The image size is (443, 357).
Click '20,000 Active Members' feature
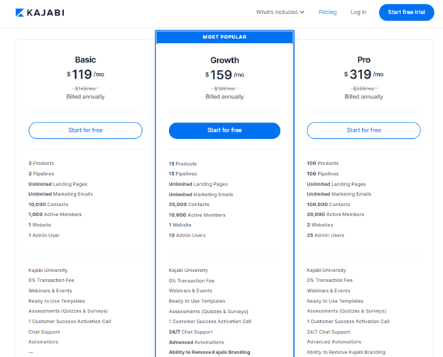pyautogui.click(x=335, y=215)
